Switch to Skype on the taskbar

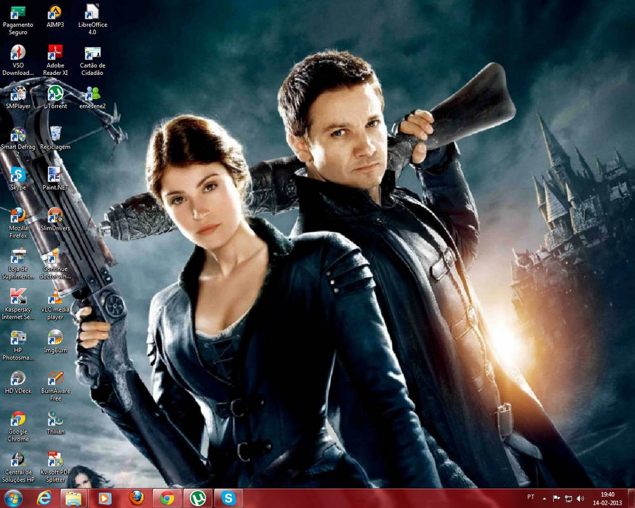[229, 498]
